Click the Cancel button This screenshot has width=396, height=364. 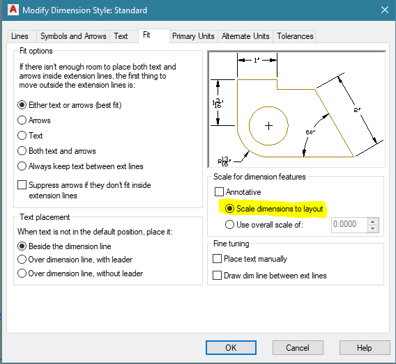click(298, 348)
